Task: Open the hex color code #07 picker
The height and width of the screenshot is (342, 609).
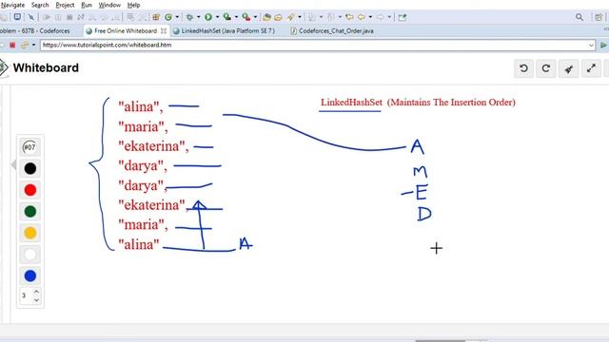Action: [x=29, y=147]
